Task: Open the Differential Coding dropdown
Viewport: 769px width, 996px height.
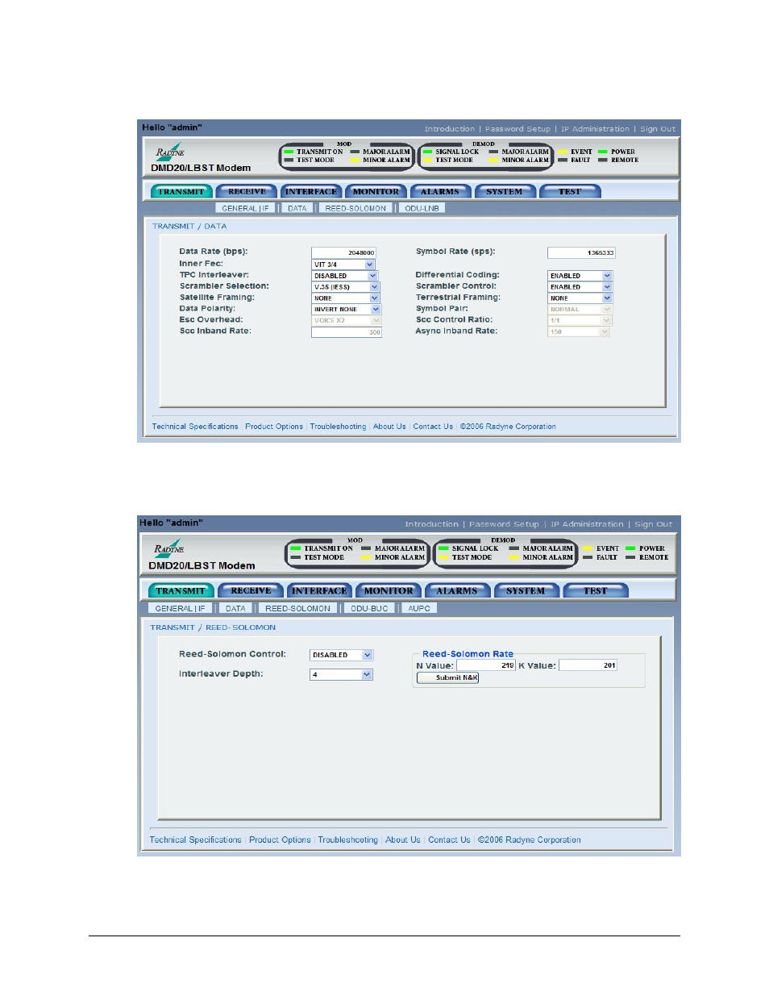Action: click(580, 276)
